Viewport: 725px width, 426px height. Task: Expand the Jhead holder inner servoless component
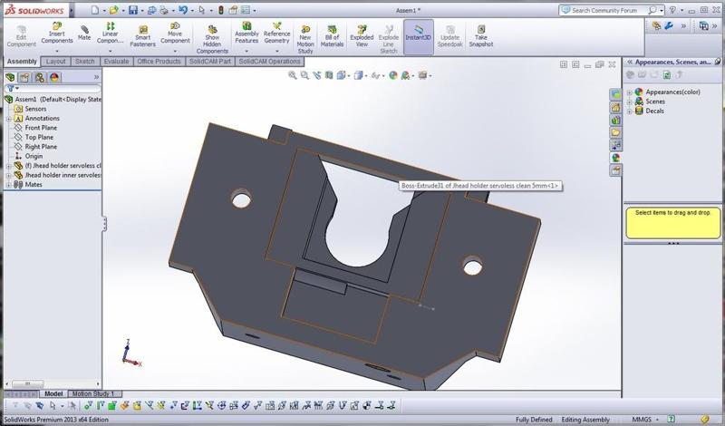[x=9, y=175]
